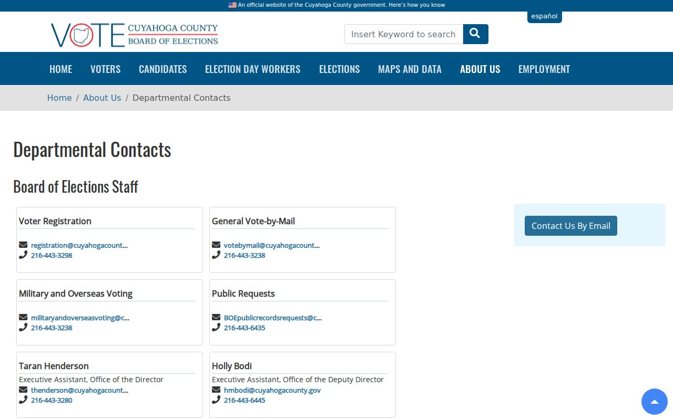Click the phone icon beside 216-443-6435

[x=216, y=328]
